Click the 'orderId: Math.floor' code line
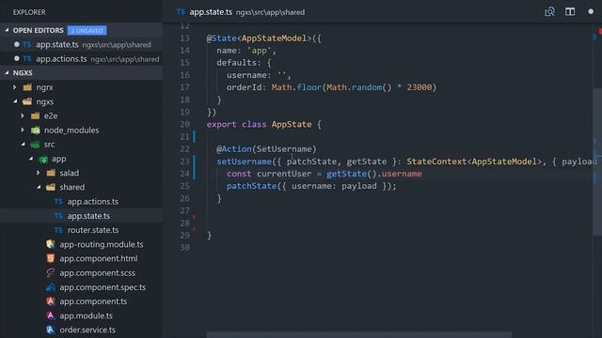602x338 pixels. (x=331, y=87)
